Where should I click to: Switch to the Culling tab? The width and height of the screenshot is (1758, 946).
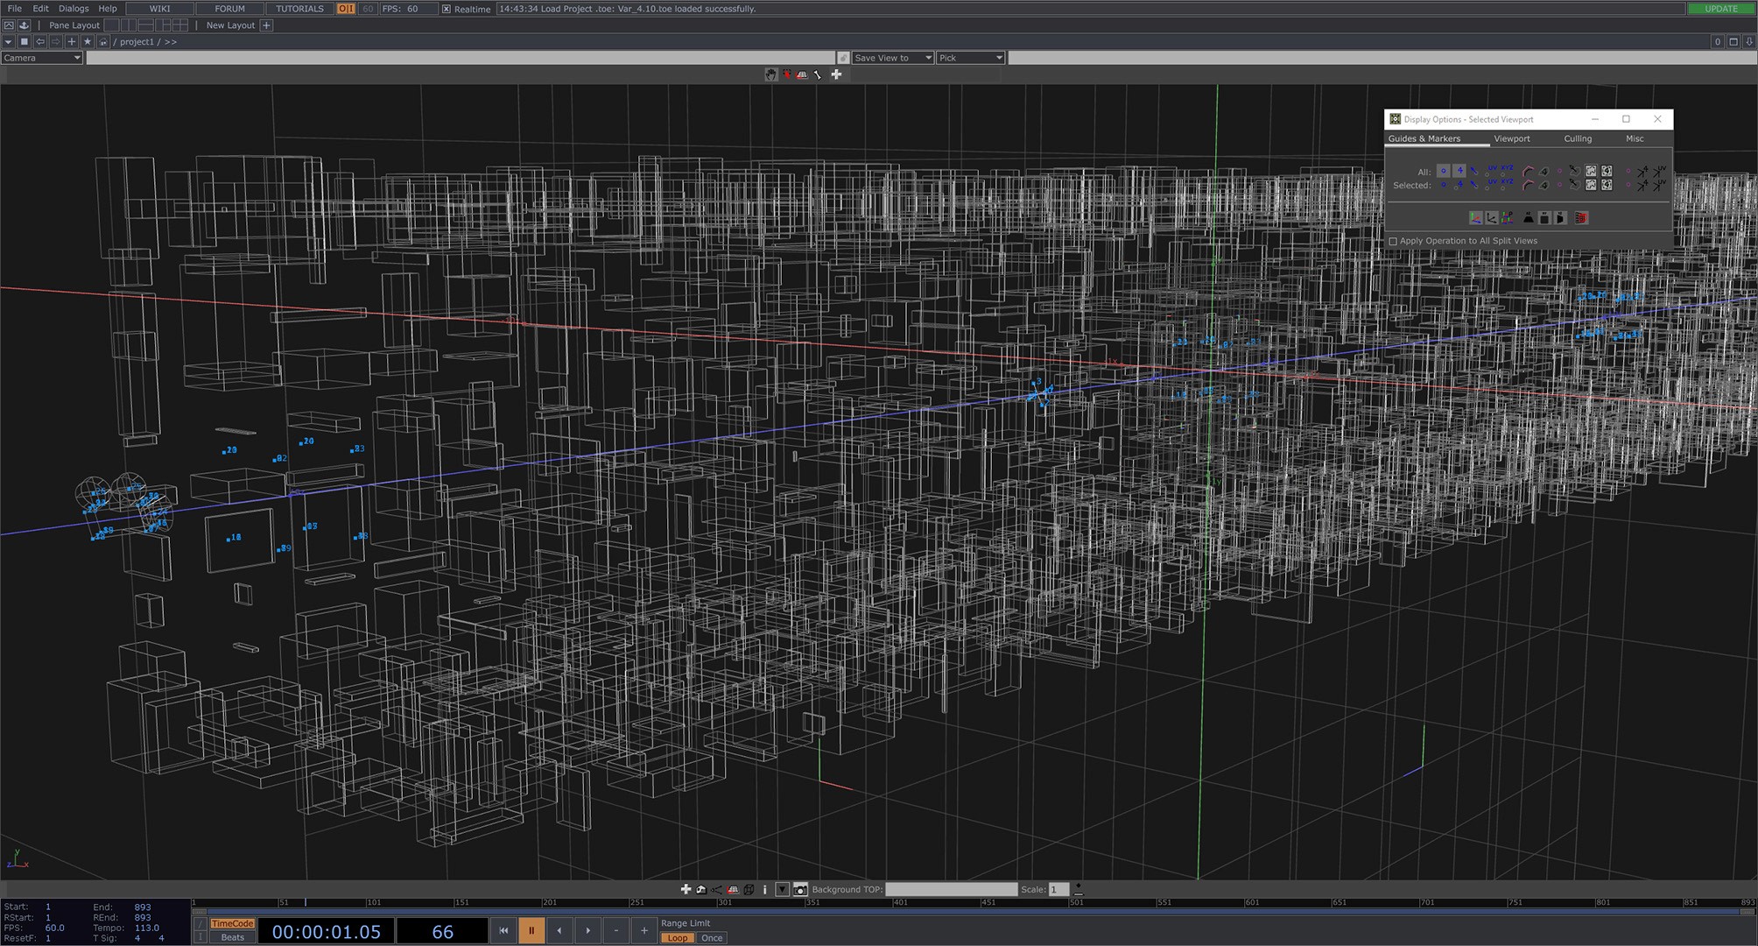(1578, 138)
